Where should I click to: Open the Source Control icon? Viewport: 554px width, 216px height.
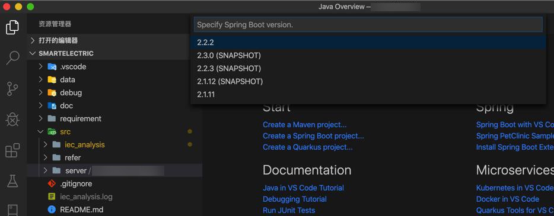12,89
